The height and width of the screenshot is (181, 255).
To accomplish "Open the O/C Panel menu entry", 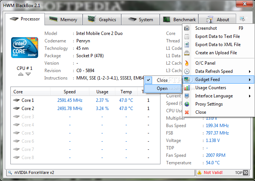I will (219, 63).
